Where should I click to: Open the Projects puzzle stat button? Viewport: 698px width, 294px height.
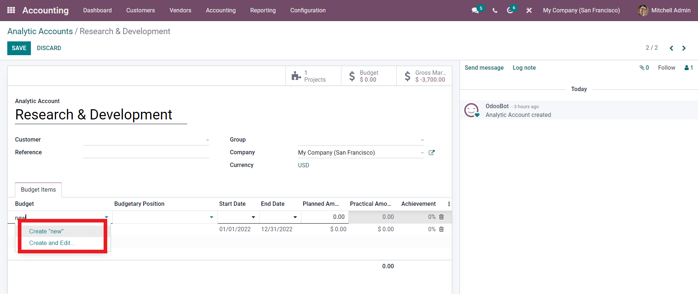pos(313,76)
